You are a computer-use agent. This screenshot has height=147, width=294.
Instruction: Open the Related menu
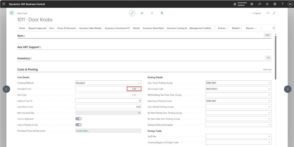point(237,28)
